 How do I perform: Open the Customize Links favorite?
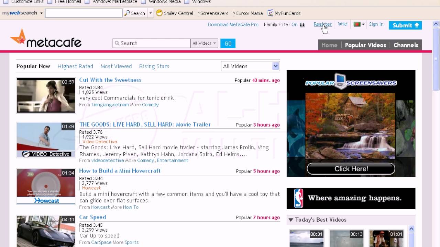23,2
